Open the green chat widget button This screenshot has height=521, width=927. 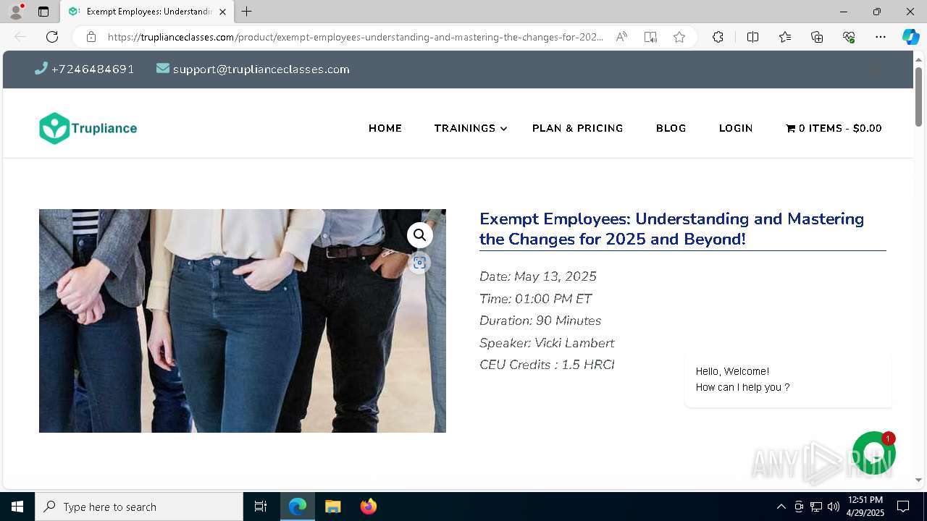(874, 454)
